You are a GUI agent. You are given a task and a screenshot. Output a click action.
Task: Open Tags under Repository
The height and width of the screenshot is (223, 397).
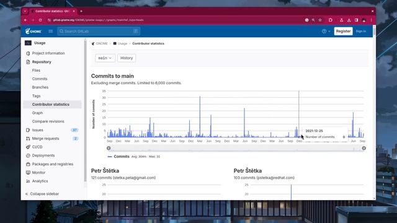pyautogui.click(x=36, y=96)
